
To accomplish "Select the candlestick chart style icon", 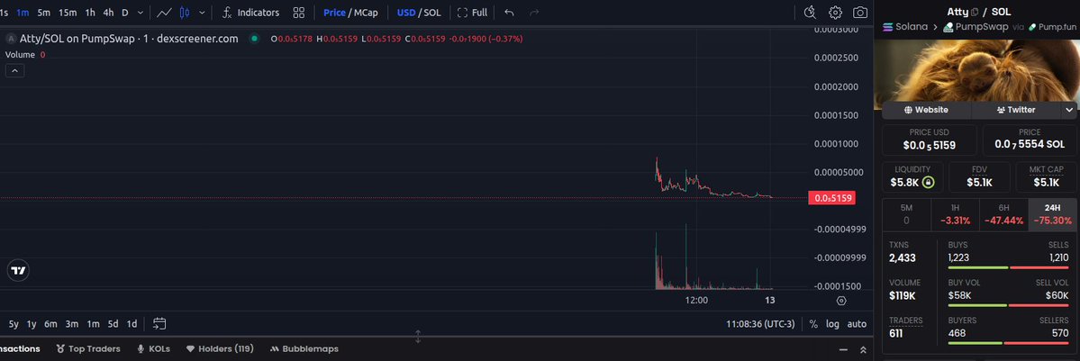I will click(184, 13).
